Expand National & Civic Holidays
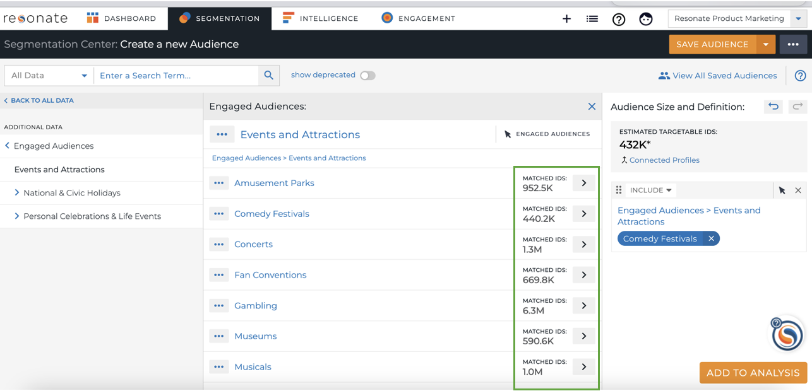Viewport: 812px width, 391px height. coord(17,193)
